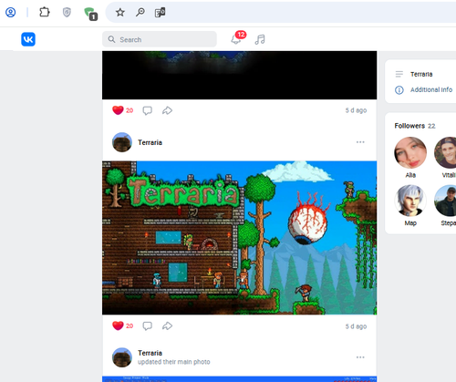Open more options on updated main photo post
456x382 pixels.
point(360,357)
